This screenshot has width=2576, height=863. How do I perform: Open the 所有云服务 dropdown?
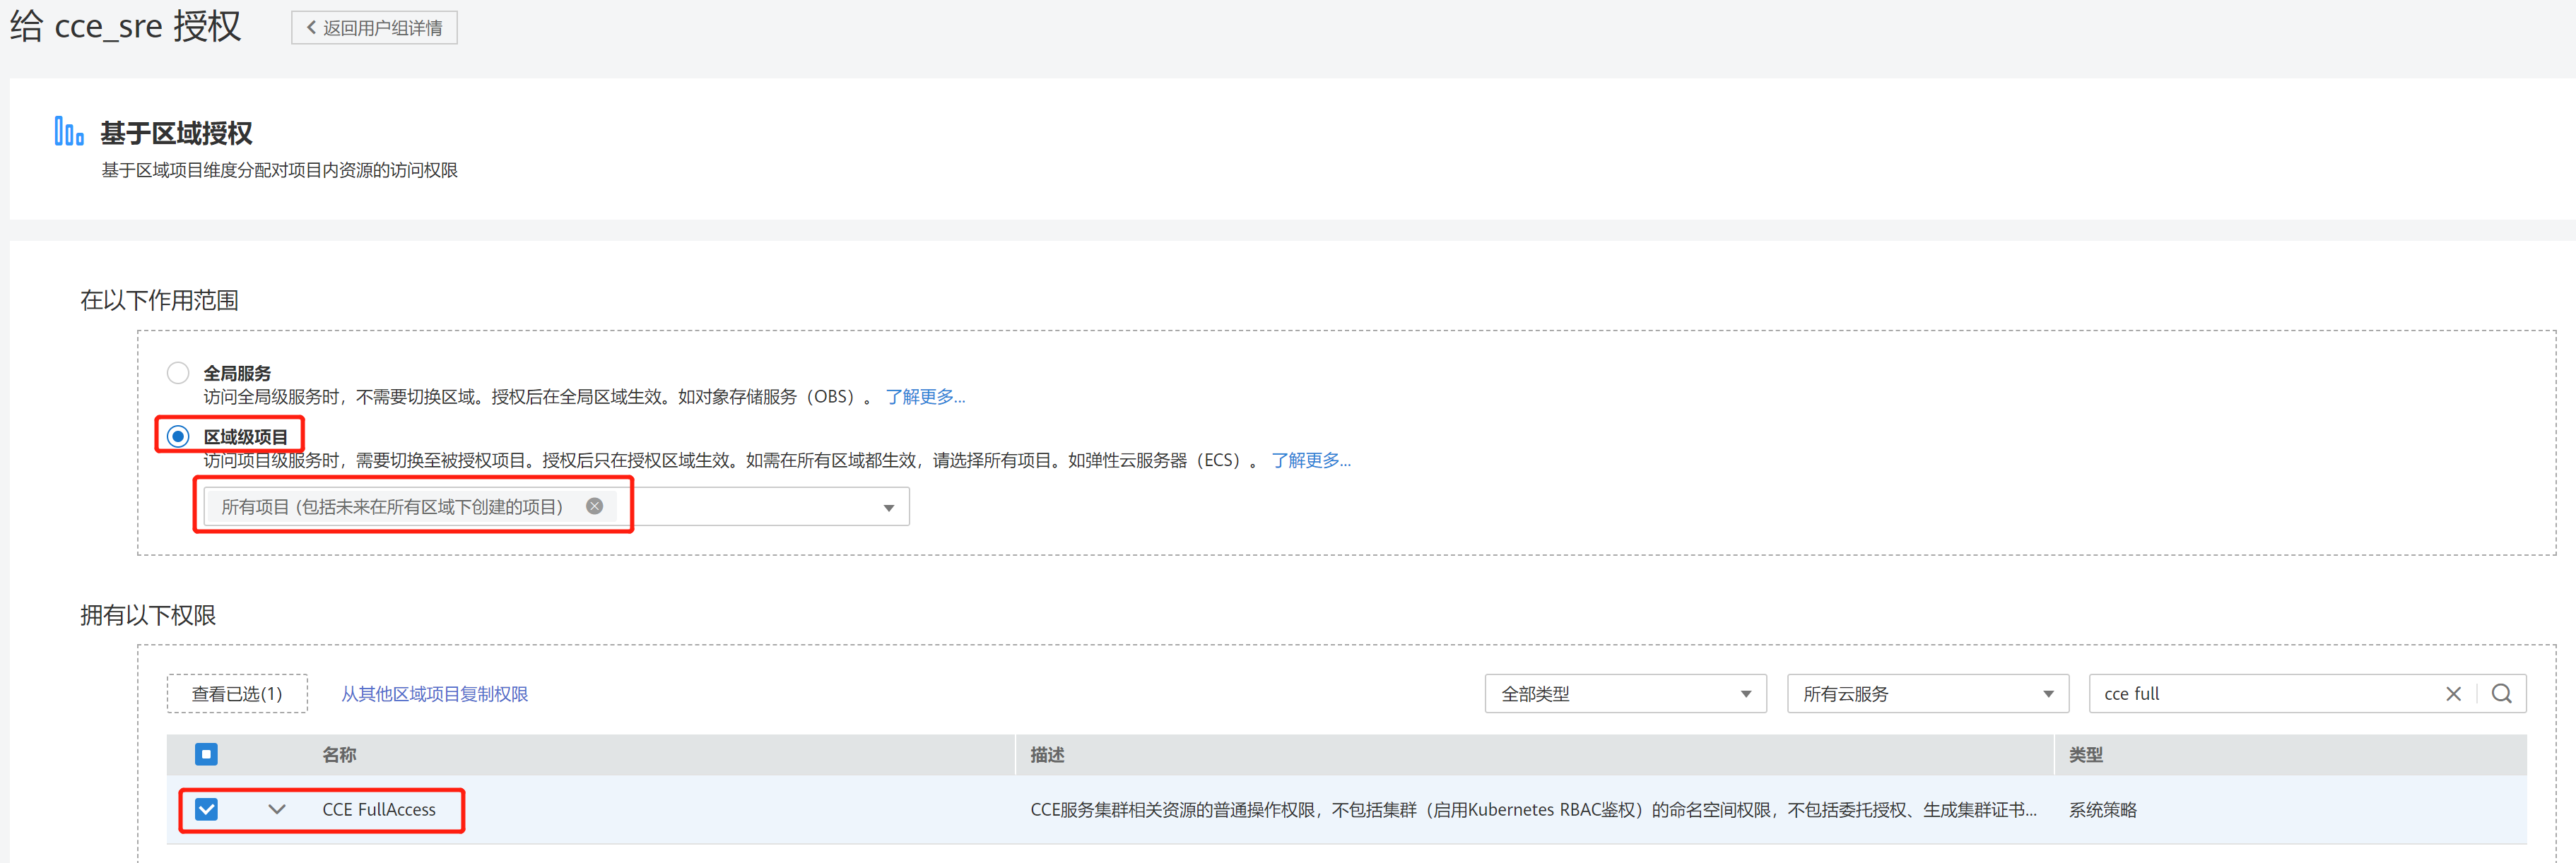click(x=1927, y=694)
